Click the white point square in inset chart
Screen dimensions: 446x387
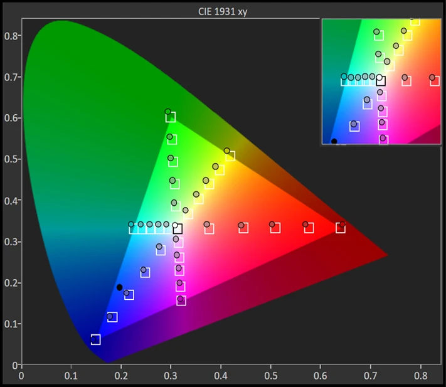coord(381,81)
